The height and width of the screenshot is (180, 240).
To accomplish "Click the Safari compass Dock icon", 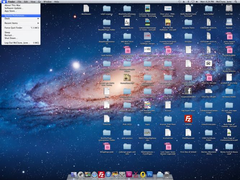I will [x=95, y=175].
